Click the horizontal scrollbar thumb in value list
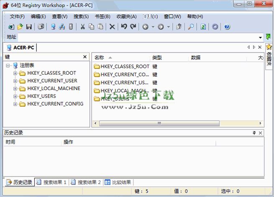274x197 pixels. (159, 123)
